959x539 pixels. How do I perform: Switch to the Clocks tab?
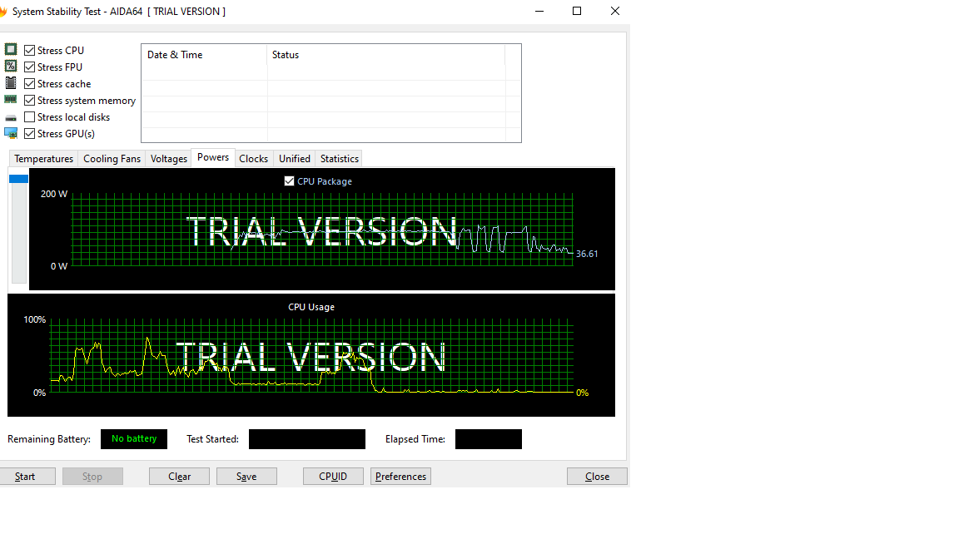coord(254,159)
